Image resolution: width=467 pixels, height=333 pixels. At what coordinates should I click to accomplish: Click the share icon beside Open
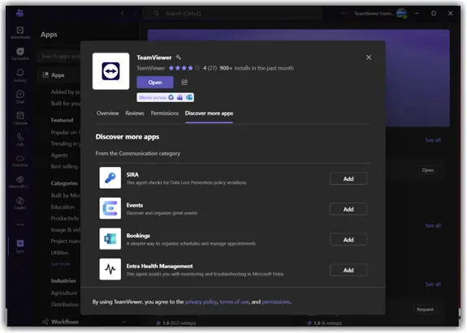(184, 83)
